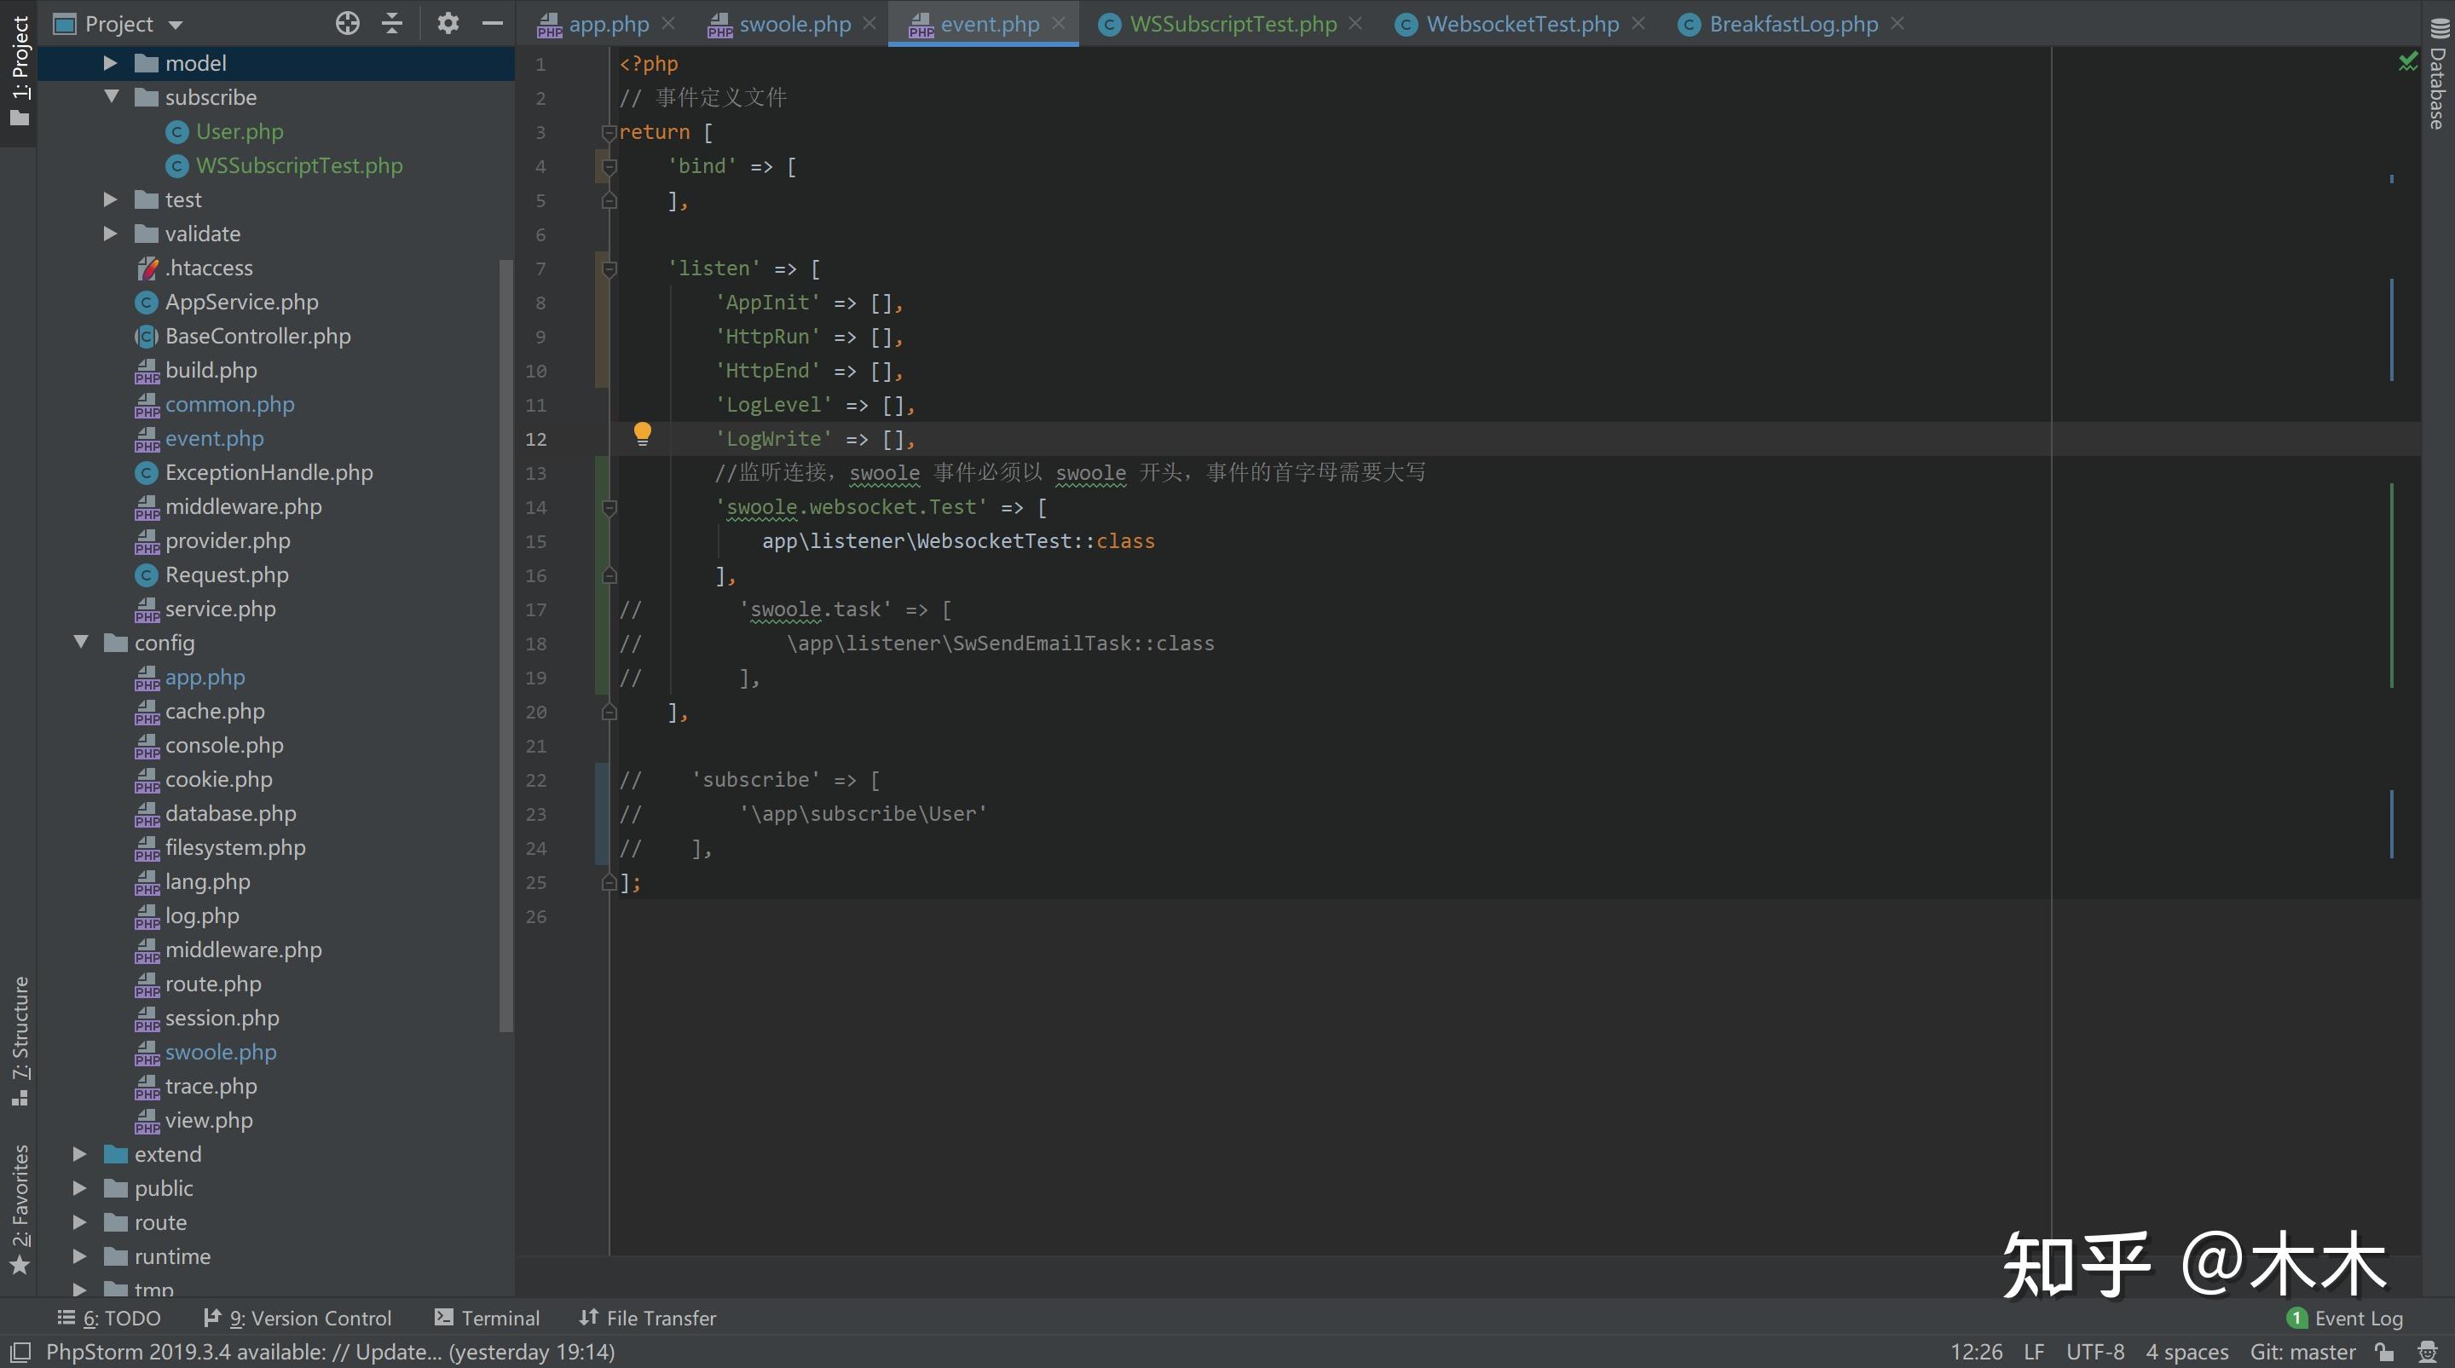Click the Project tree vertical scrollbar

(506, 648)
